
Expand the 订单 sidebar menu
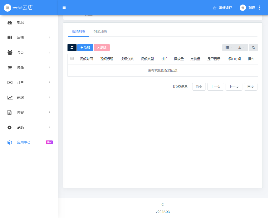[x=29, y=82]
